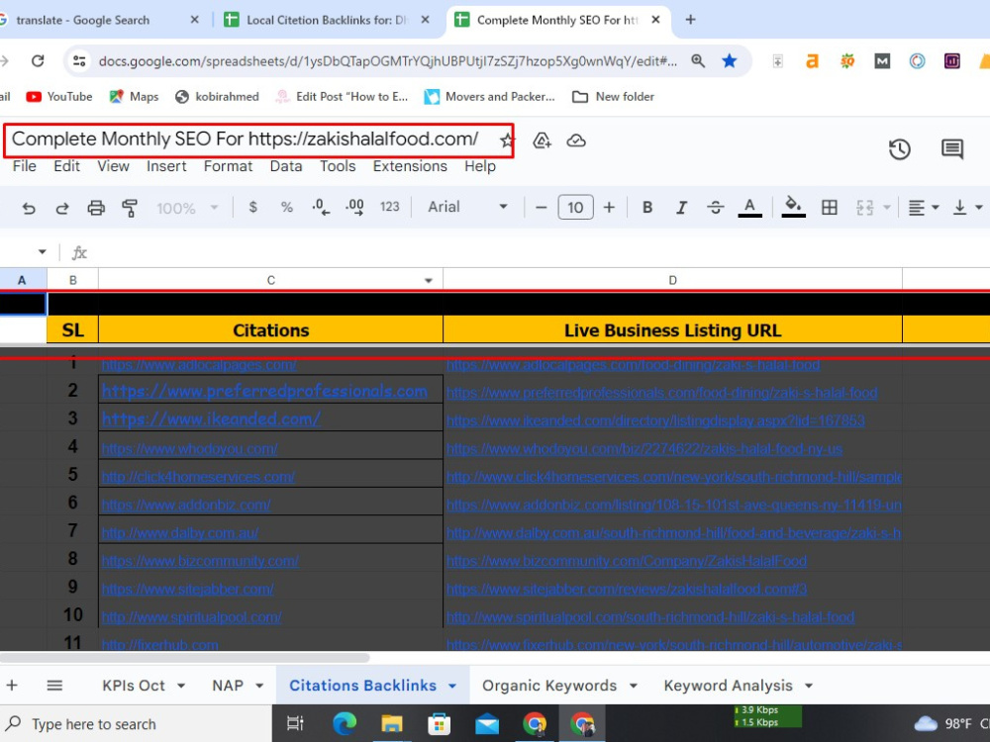
Task: Bookmark star icon in the address bar
Action: pyautogui.click(x=730, y=60)
